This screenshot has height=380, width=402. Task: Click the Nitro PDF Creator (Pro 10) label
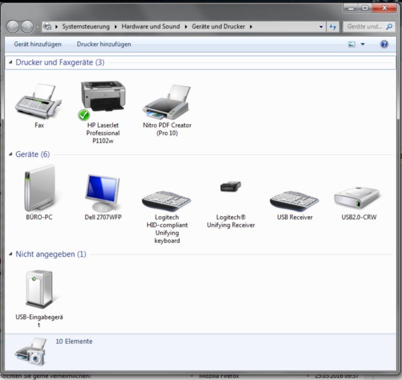(x=167, y=129)
